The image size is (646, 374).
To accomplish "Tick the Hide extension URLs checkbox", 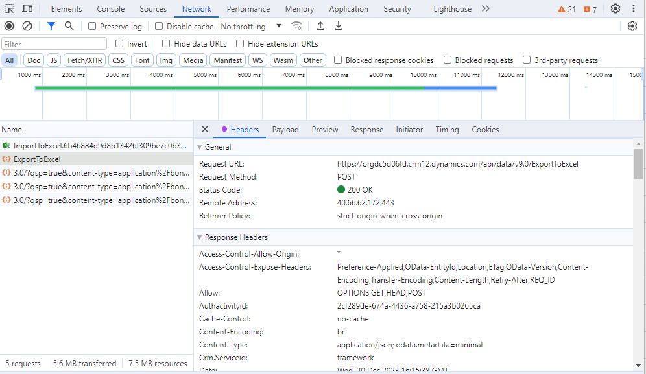I will (240, 43).
